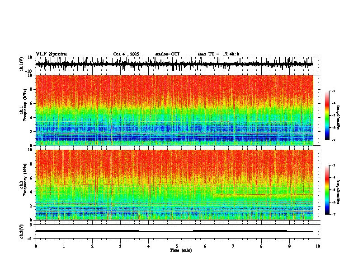The width and height of the screenshot is (358, 276).
Task: Click the time axis tick label '7'
Action: point(233,246)
